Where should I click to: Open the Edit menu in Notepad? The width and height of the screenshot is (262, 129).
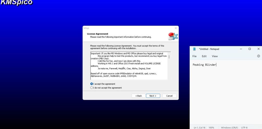204,56
